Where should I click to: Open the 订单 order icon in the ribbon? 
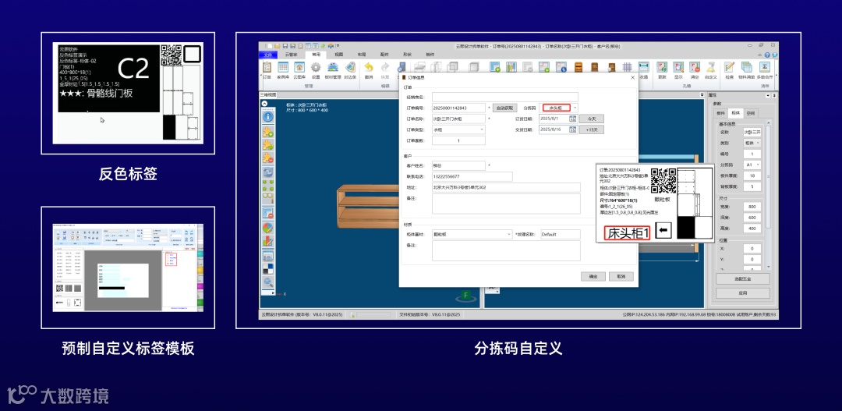point(267,70)
